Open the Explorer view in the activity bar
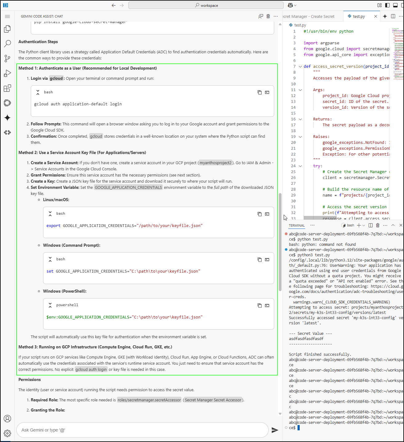The width and height of the screenshot is (404, 442). pyautogui.click(x=7, y=29)
